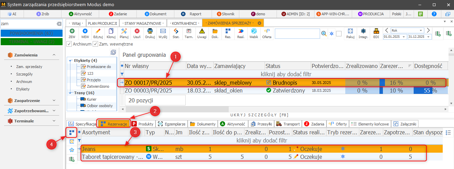
Task: Tick the empty checkbox beside the search field
Action: coord(339,34)
